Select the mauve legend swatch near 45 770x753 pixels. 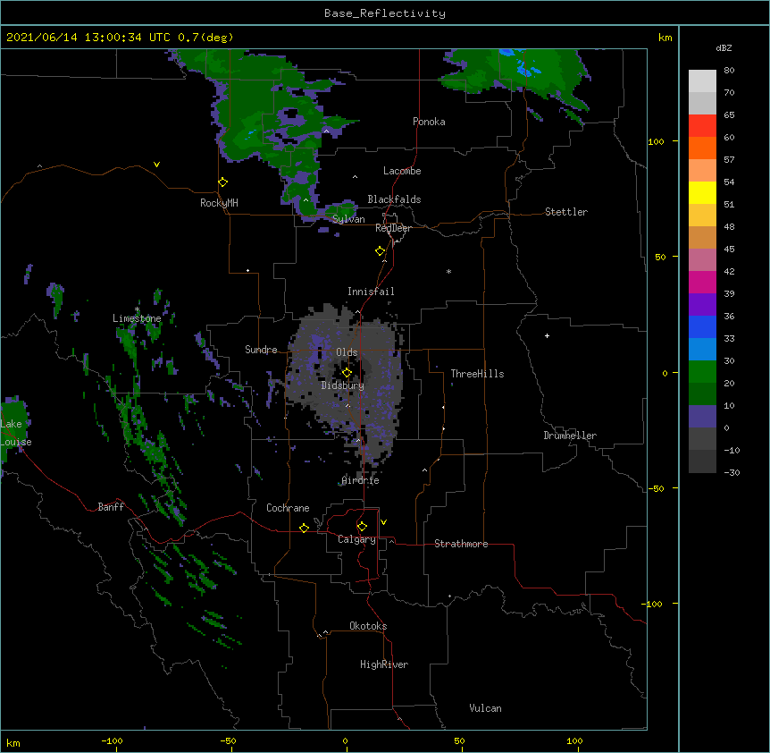tap(702, 259)
